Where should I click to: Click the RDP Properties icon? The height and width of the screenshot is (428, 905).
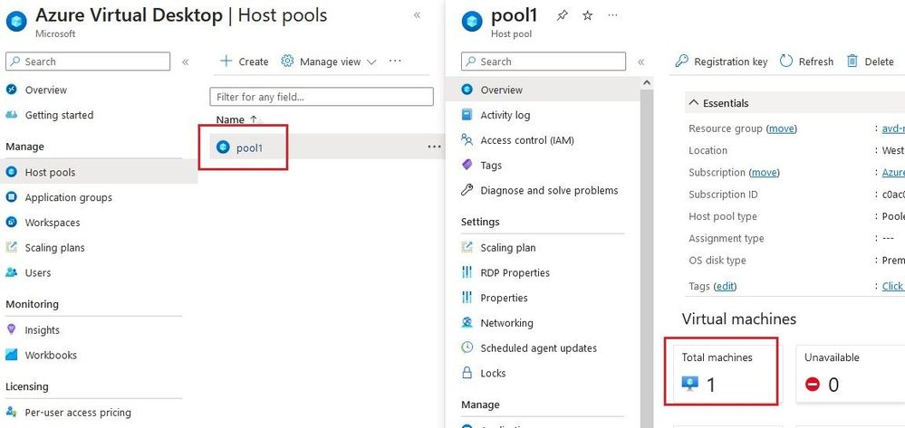coord(467,272)
